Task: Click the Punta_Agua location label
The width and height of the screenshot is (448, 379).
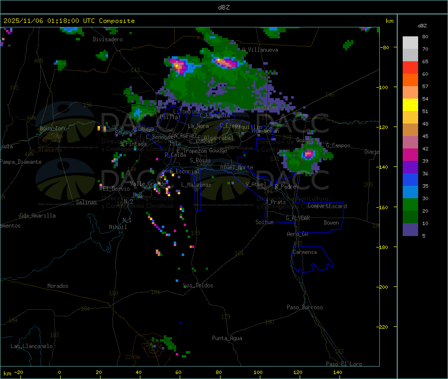Action: (x=227, y=338)
